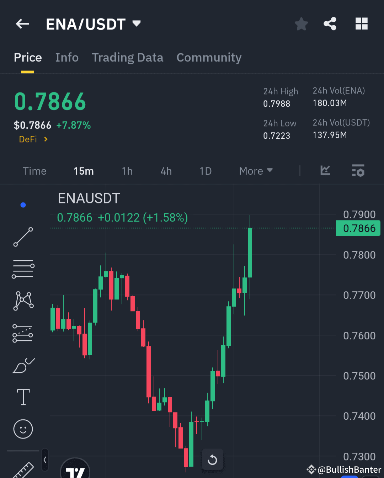Select the horizontal lines drawing tool
The height and width of the screenshot is (478, 384).
pyautogui.click(x=23, y=269)
